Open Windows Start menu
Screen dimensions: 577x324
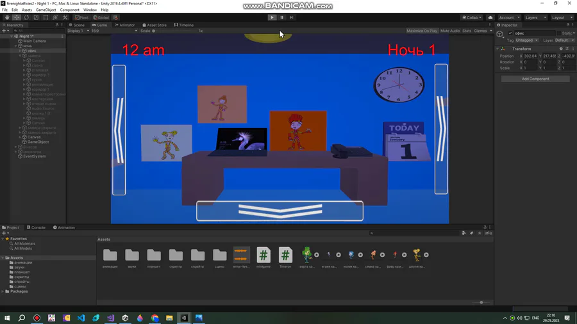click(7, 318)
